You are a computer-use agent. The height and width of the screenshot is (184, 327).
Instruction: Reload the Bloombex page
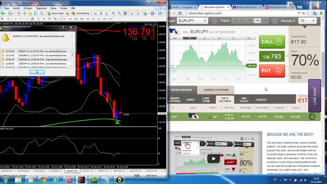(180, 13)
